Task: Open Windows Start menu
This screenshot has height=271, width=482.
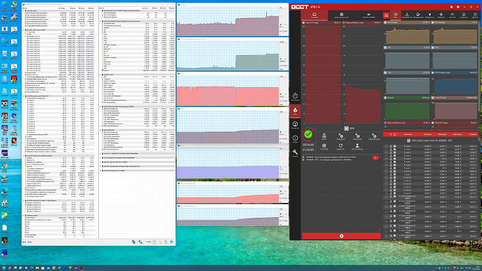Action: point(4,268)
